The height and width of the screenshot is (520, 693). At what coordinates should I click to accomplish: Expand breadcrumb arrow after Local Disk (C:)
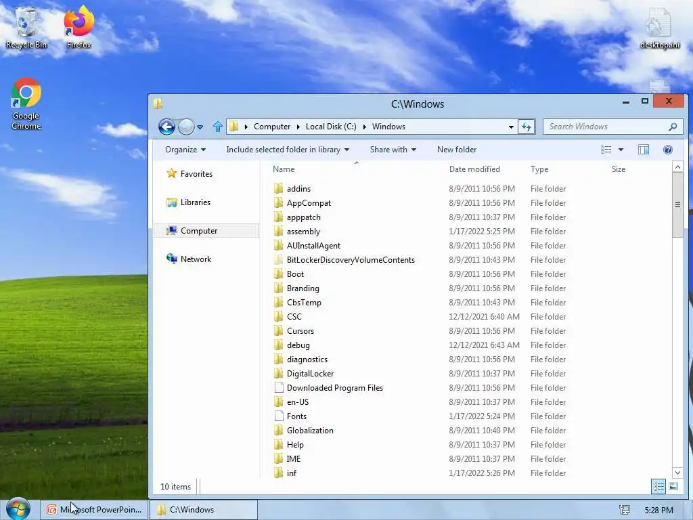[x=365, y=127]
